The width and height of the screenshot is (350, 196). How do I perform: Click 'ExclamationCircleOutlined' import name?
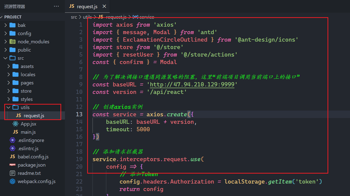165,40
